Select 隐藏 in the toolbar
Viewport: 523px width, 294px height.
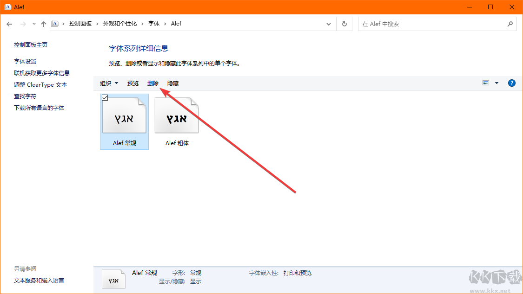pos(172,83)
